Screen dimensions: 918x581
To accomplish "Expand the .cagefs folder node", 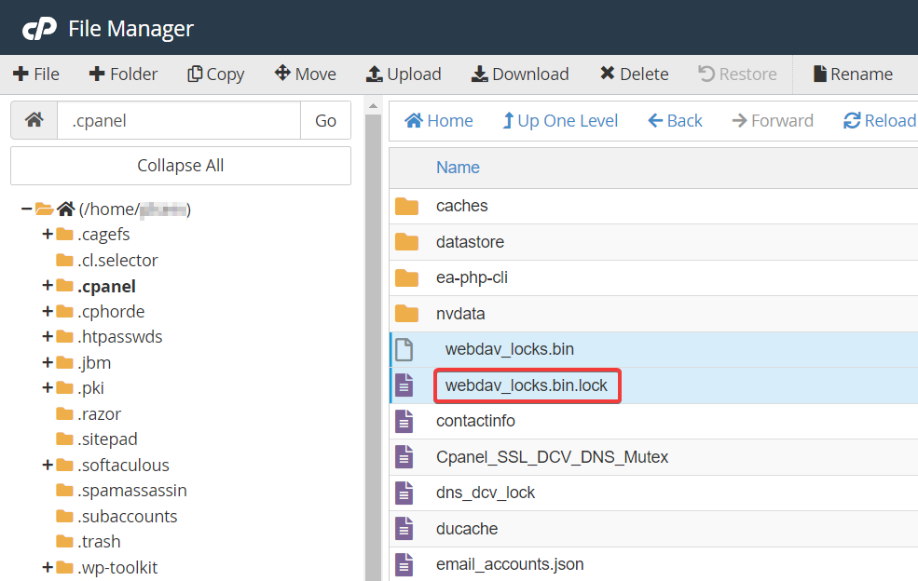I will [x=48, y=234].
